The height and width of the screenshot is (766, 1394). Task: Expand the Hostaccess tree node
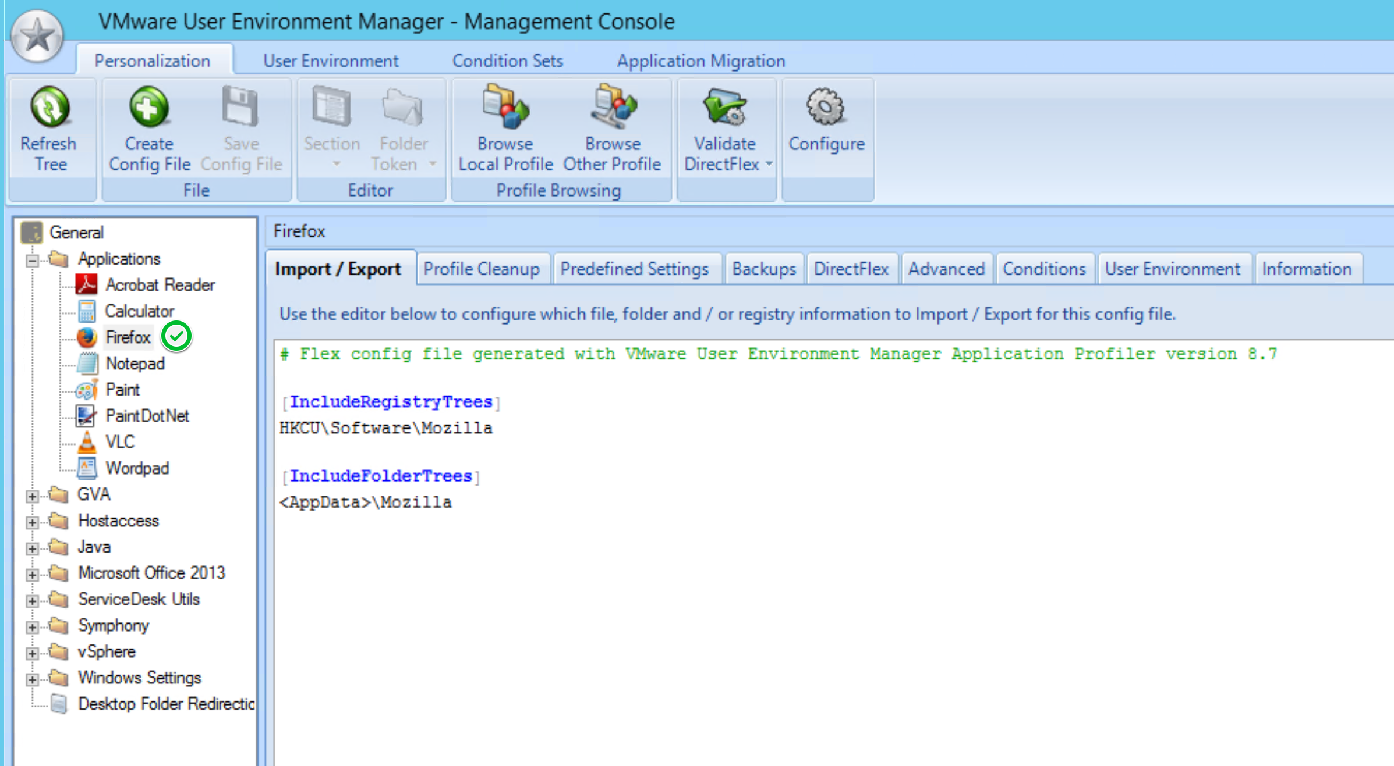pyautogui.click(x=33, y=522)
